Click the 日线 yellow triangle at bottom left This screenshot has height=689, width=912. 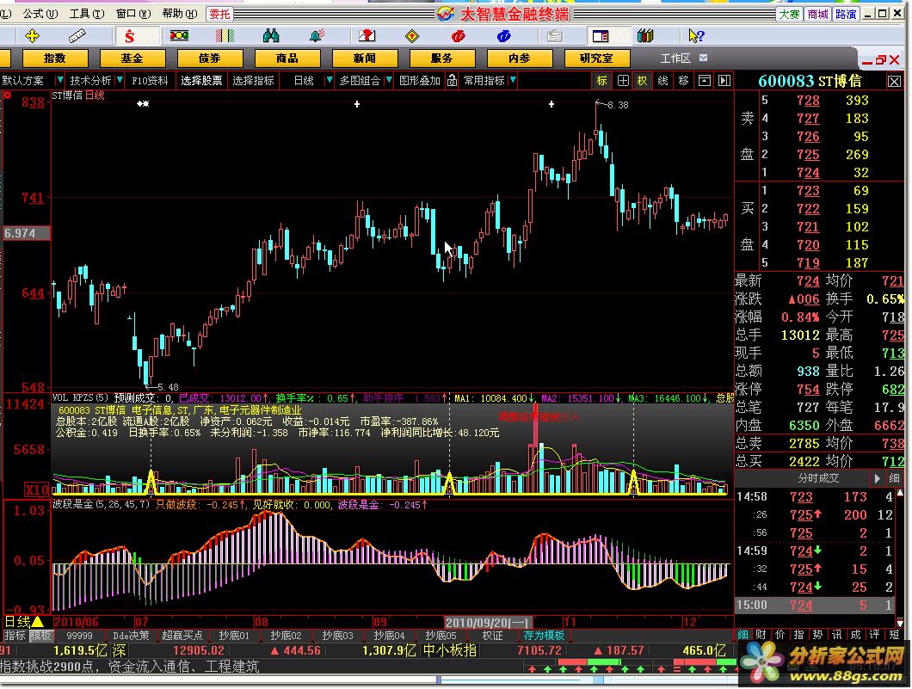coord(39,622)
